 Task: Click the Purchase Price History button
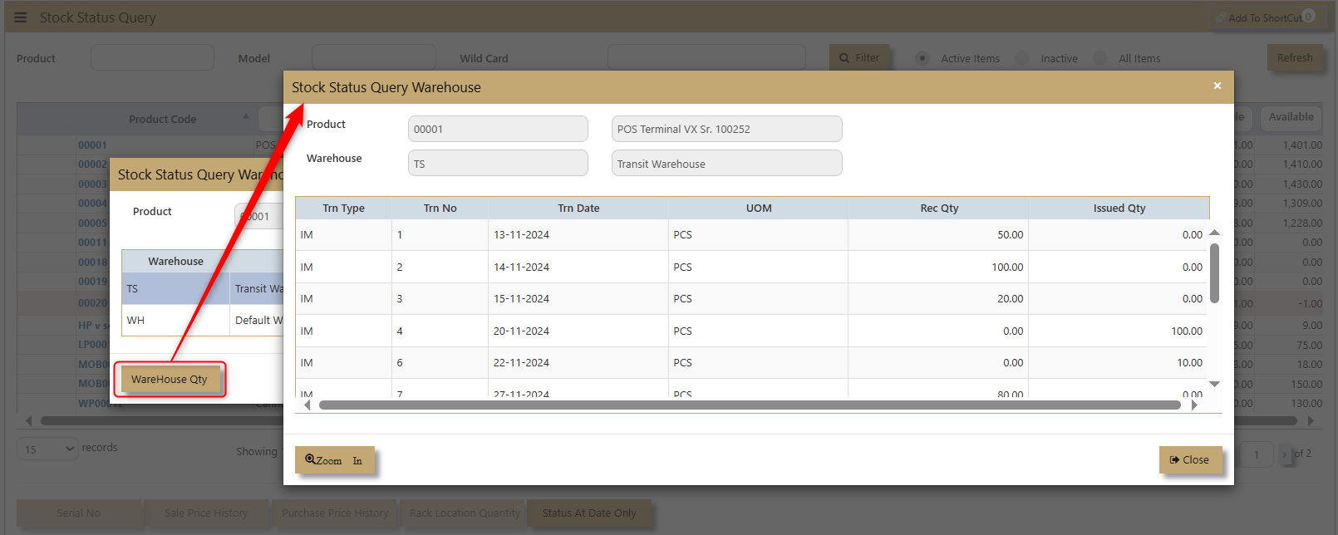coord(335,513)
